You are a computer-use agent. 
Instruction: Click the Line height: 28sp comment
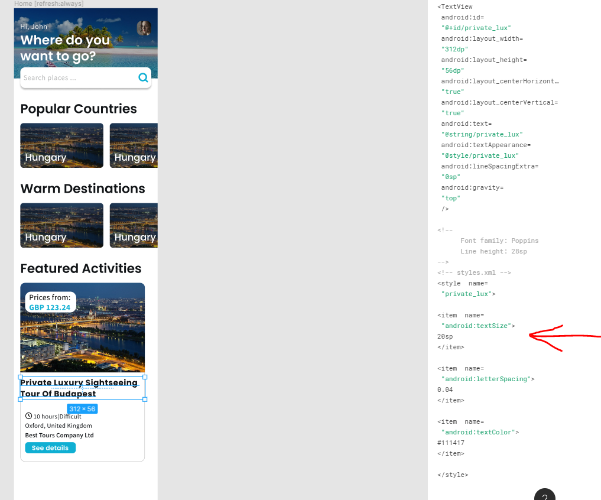pos(493,252)
